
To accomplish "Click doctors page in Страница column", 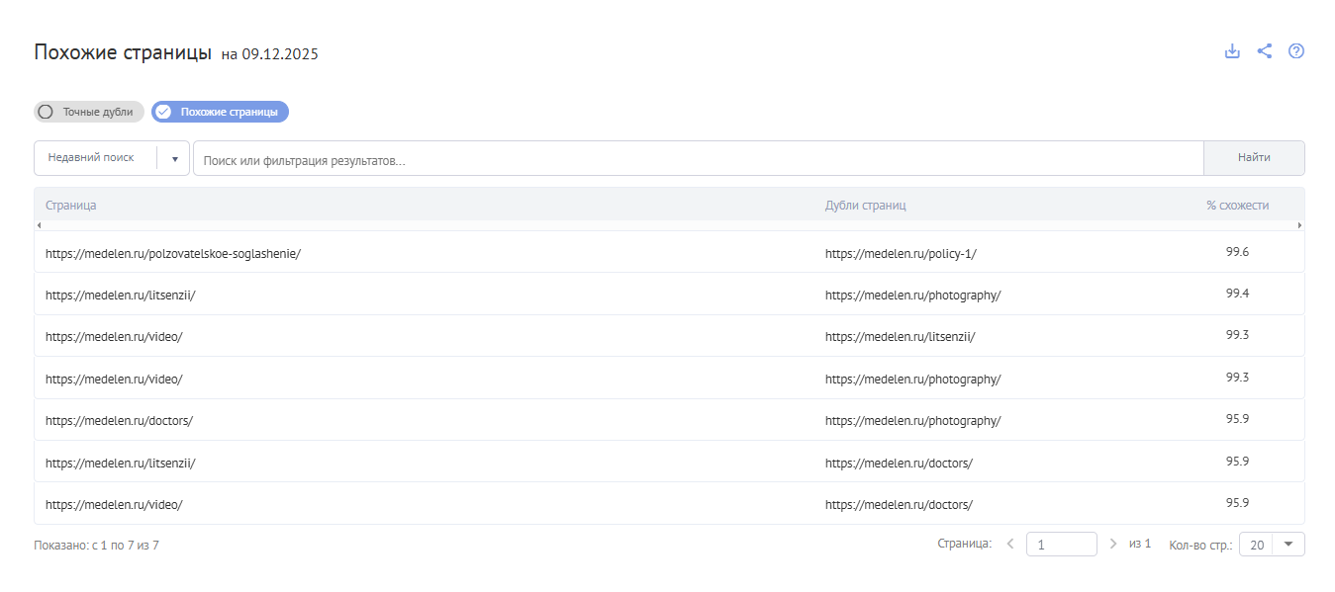I will pyautogui.click(x=119, y=420).
